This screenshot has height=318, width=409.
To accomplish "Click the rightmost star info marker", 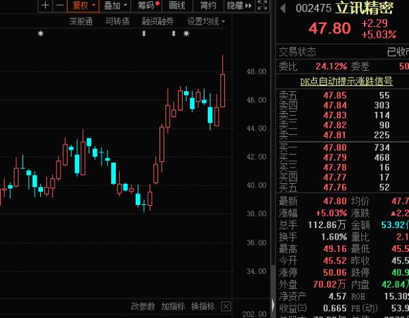I will (186, 33).
